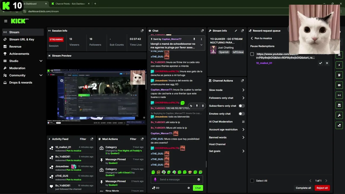Reply to the hovered CHORIPANconPALTA message

(191, 106)
